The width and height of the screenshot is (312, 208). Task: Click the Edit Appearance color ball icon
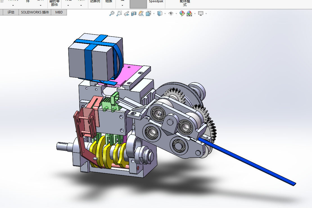(x=182, y=13)
